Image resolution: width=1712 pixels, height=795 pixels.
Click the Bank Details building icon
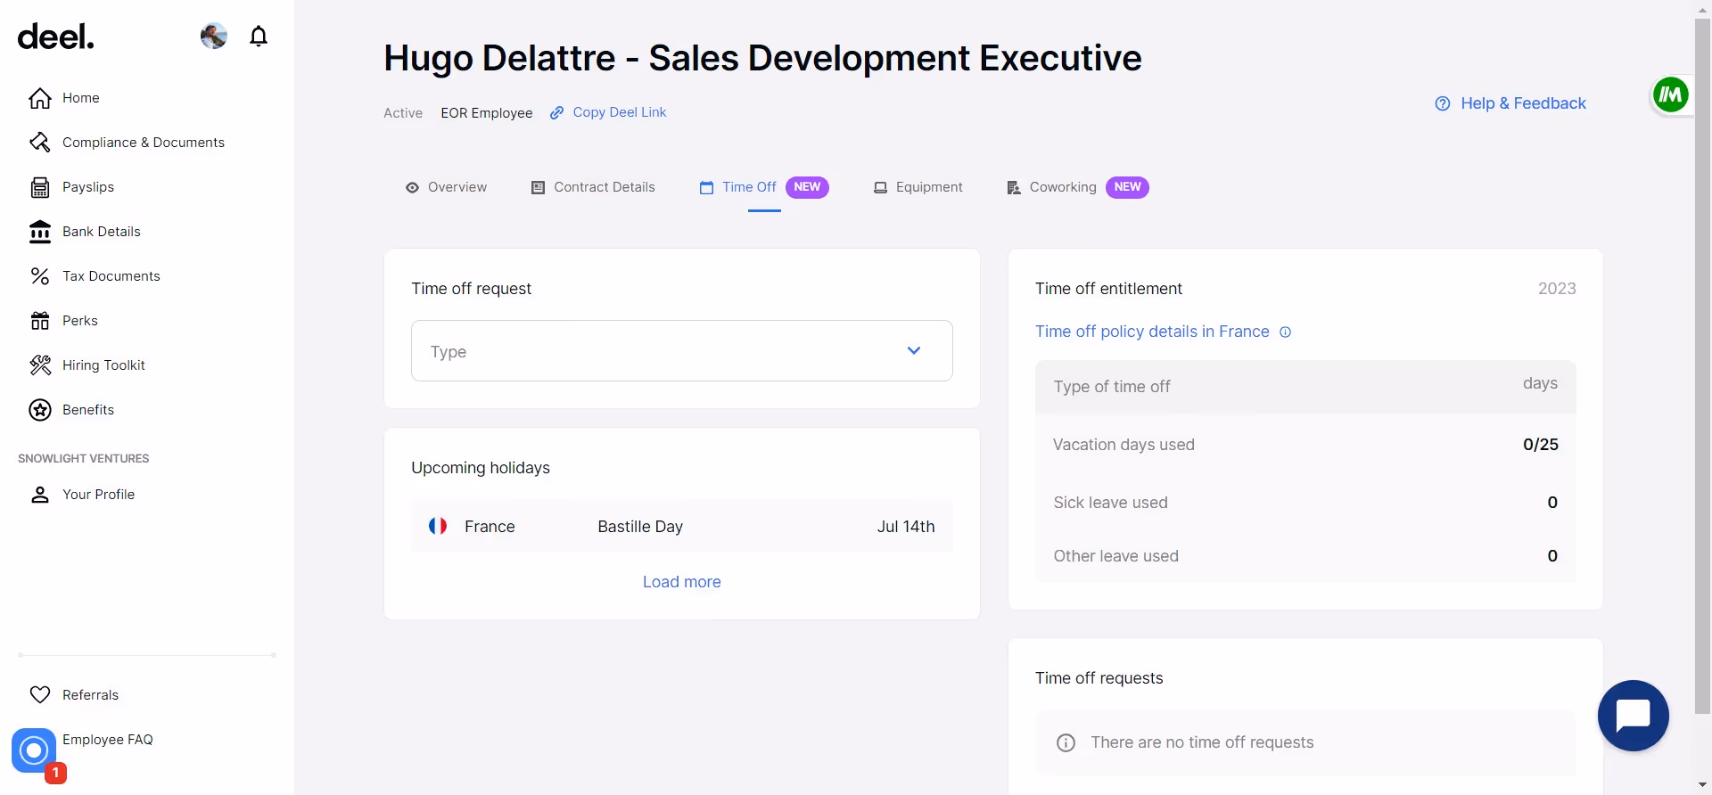pos(40,232)
